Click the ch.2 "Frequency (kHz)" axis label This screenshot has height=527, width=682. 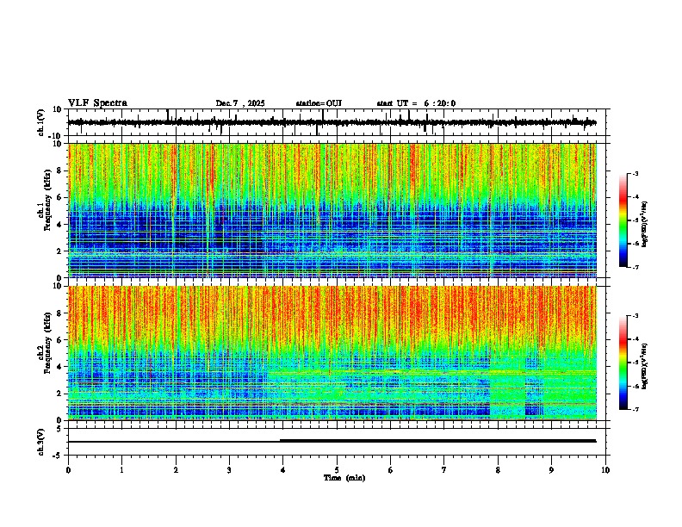point(47,343)
